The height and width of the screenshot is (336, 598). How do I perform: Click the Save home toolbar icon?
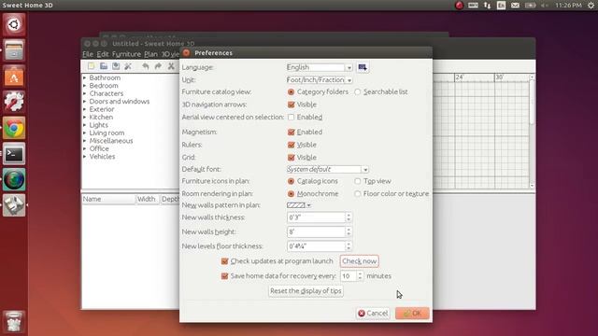pyautogui.click(x=116, y=66)
